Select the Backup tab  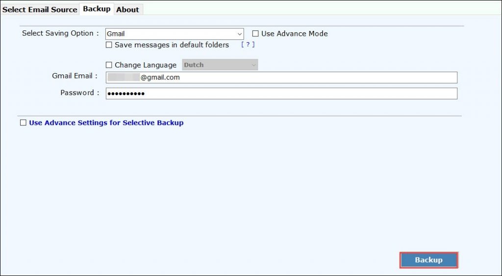97,9
